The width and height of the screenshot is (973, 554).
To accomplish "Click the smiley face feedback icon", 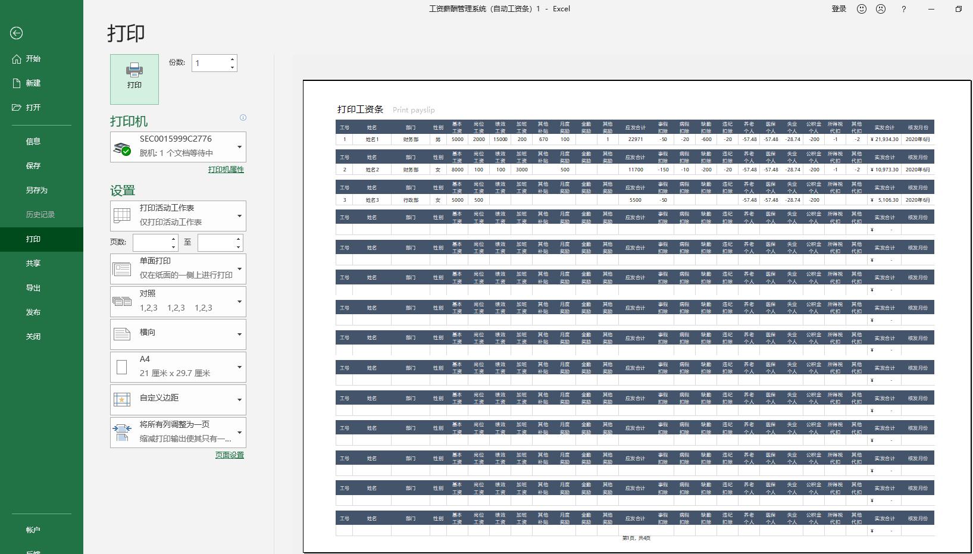I will tap(861, 9).
